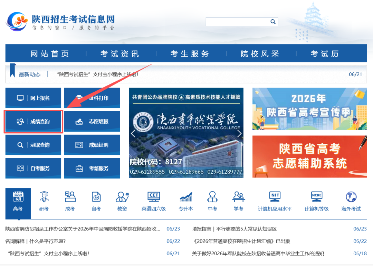Viewport: 373px width, 266px height.
Task: Show previous carousel slide with left arrow
Action: click(133, 134)
